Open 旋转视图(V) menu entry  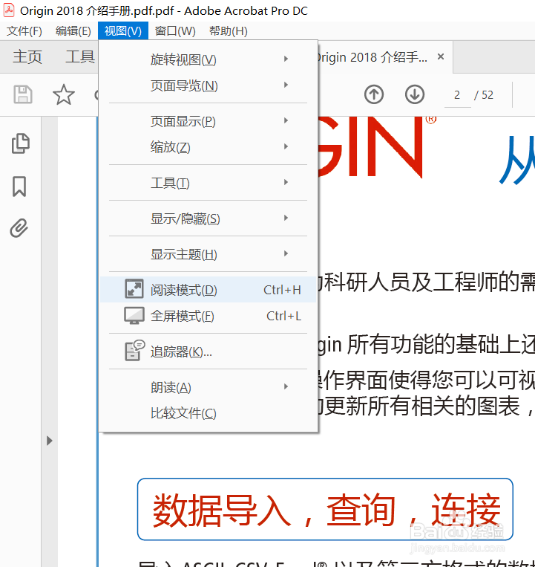208,59
